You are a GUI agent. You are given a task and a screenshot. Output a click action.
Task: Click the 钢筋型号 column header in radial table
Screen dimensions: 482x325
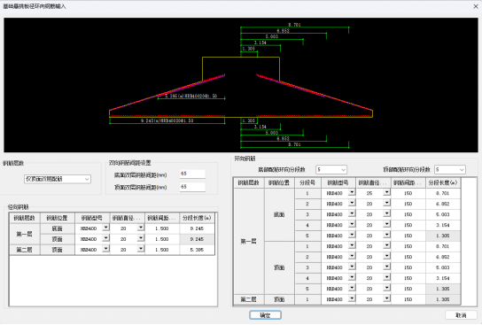[x=92, y=218]
